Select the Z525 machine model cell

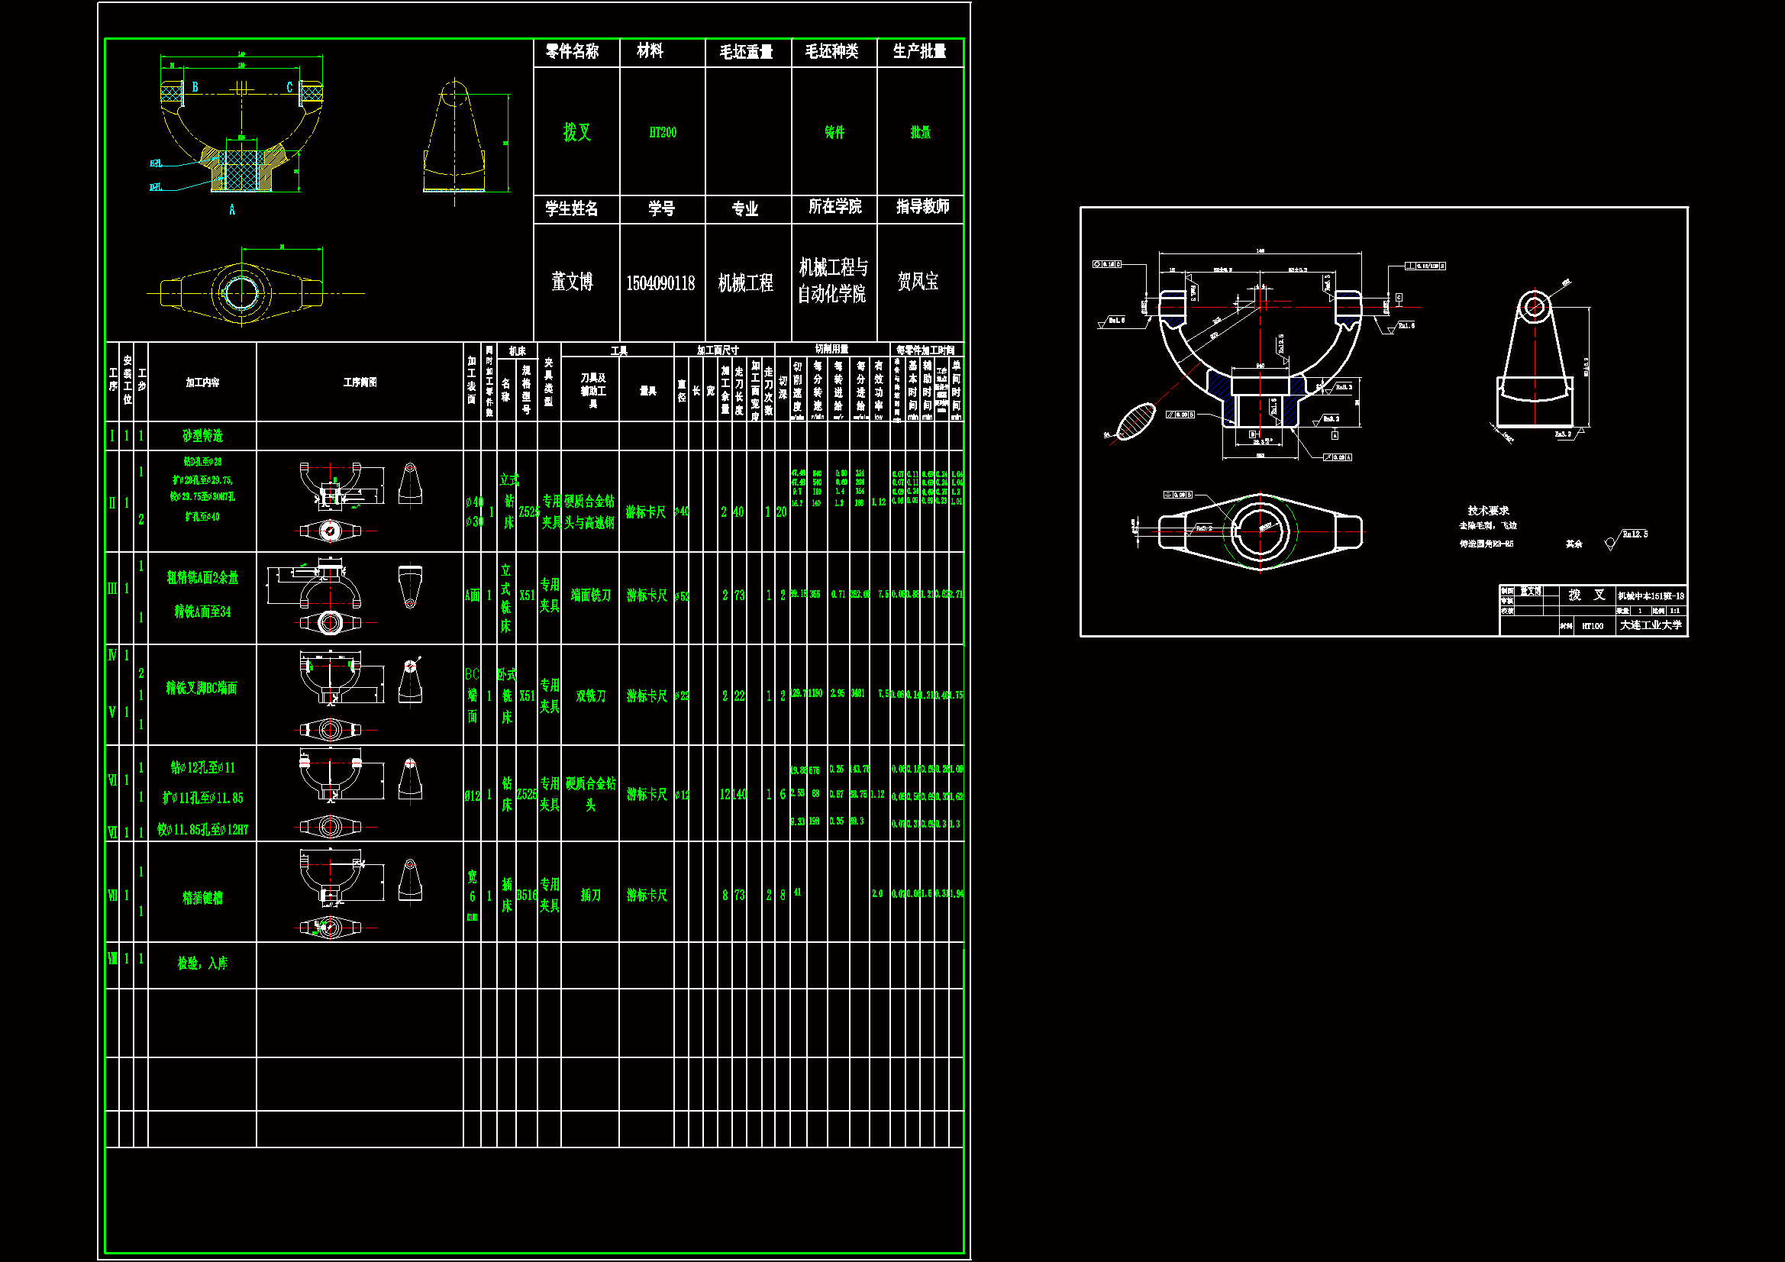[x=528, y=512]
